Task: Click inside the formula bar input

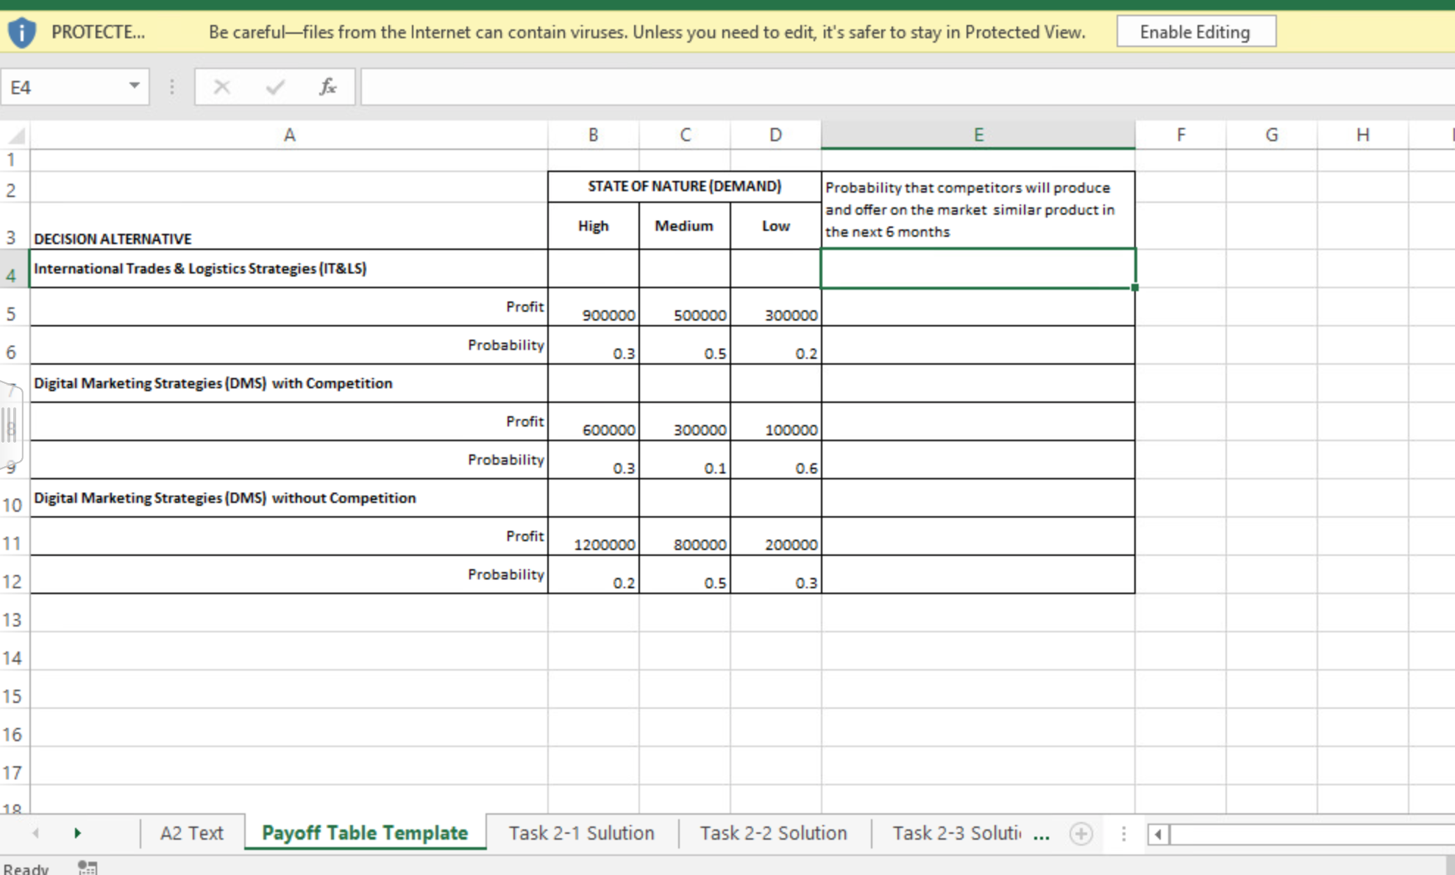Action: 908,87
